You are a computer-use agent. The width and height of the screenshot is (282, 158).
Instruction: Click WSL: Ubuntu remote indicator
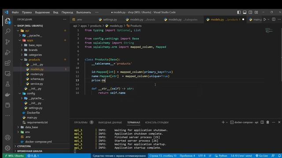pos(14,156)
